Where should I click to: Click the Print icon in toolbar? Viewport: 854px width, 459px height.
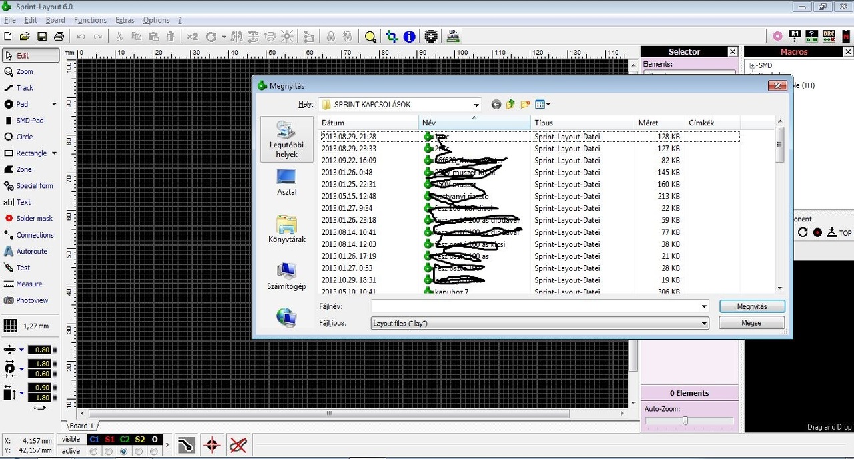pyautogui.click(x=59, y=37)
